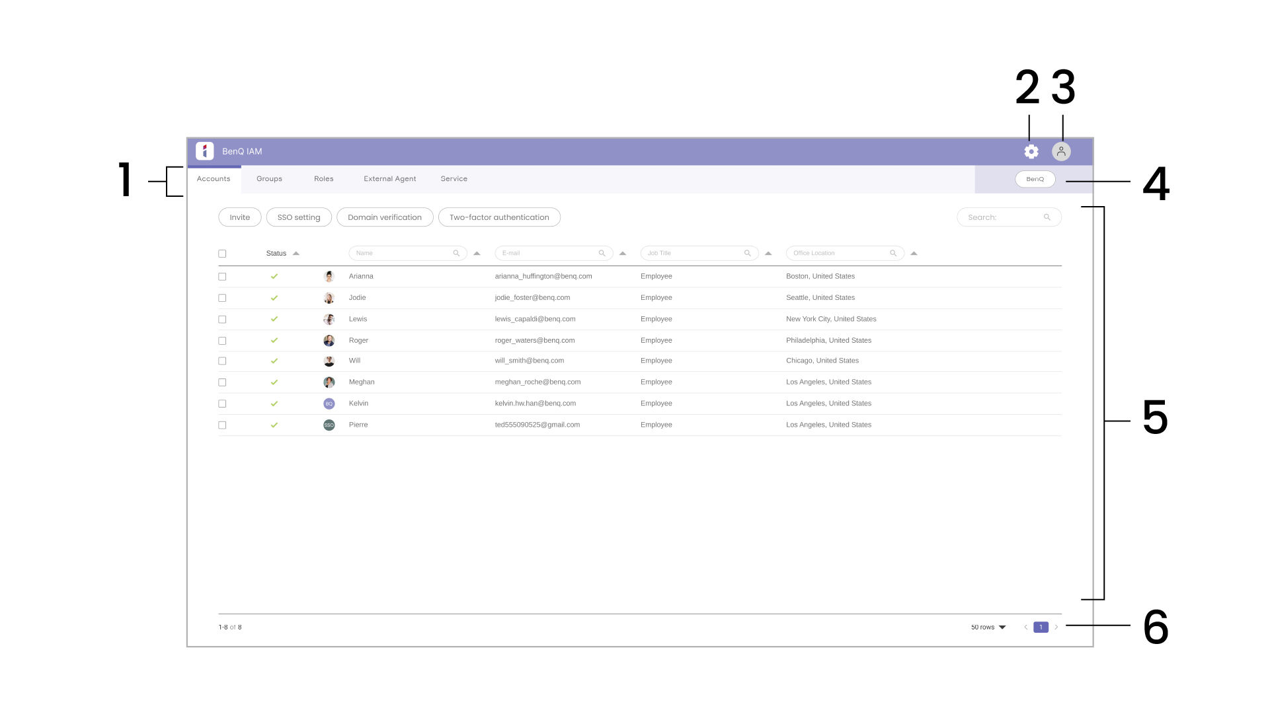Image resolution: width=1270 pixels, height=714 pixels.
Task: Switch to the Groups tab
Action: pyautogui.click(x=269, y=179)
